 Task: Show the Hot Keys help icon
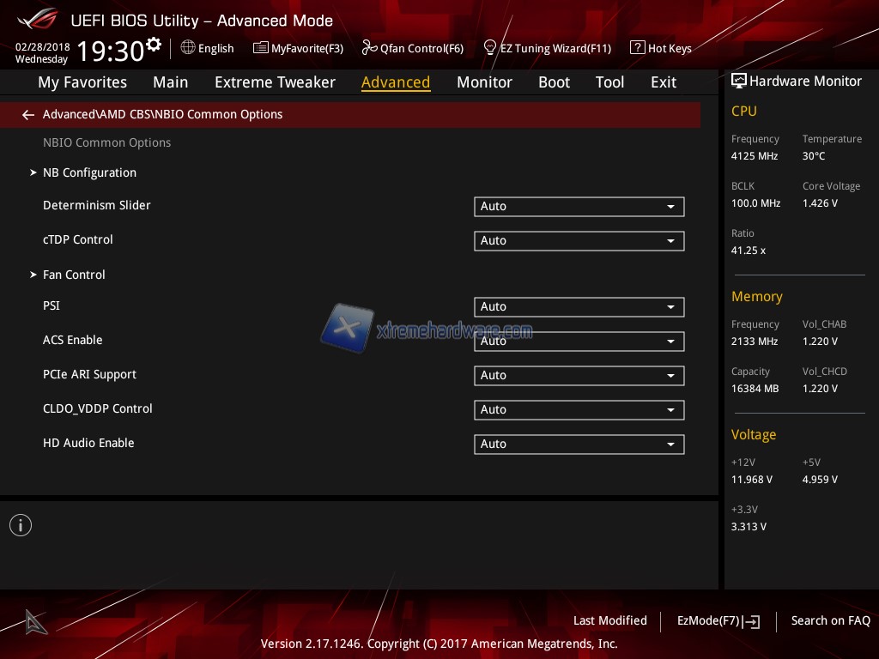637,48
